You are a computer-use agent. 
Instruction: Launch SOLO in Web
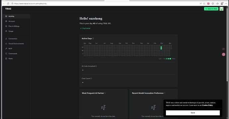tap(211, 9)
